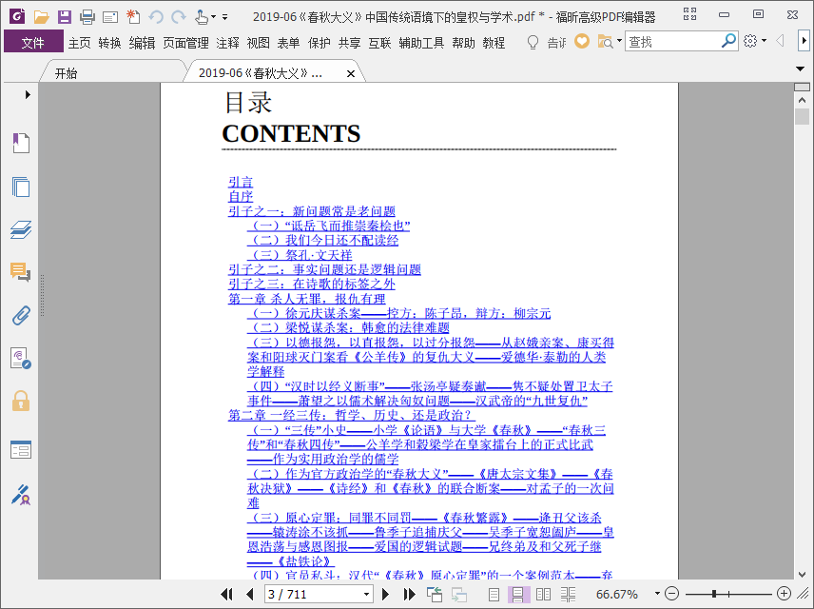Jump to the last page
This screenshot has width=814, height=609.
coord(409,594)
